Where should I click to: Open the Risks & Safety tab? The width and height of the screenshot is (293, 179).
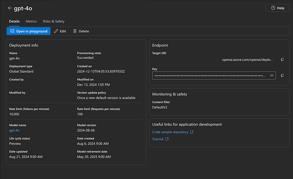point(53,21)
